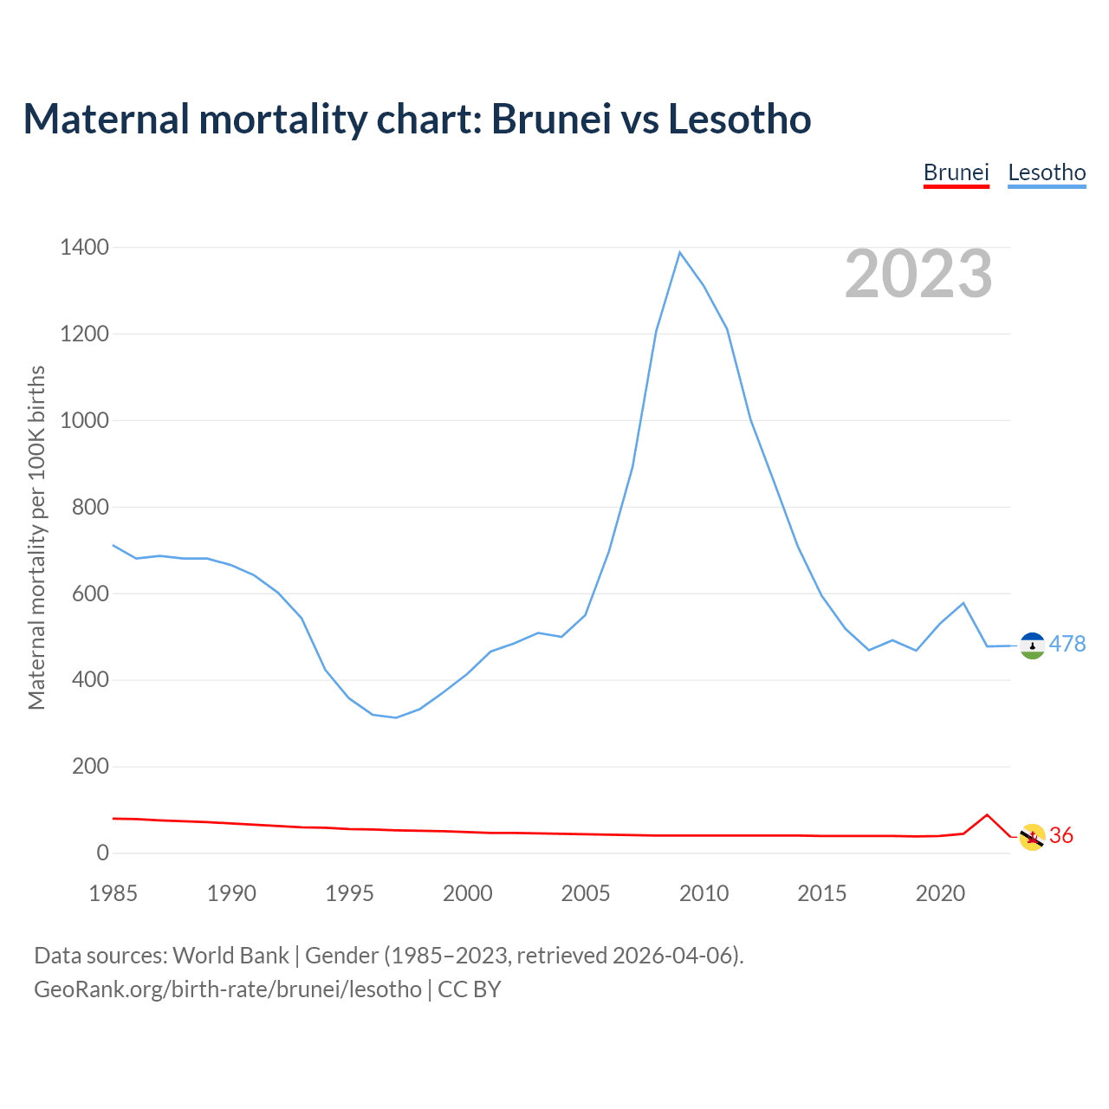Click the Brunei flag icon at line end
The width and height of the screenshot is (1109, 1109).
[x=1032, y=837]
